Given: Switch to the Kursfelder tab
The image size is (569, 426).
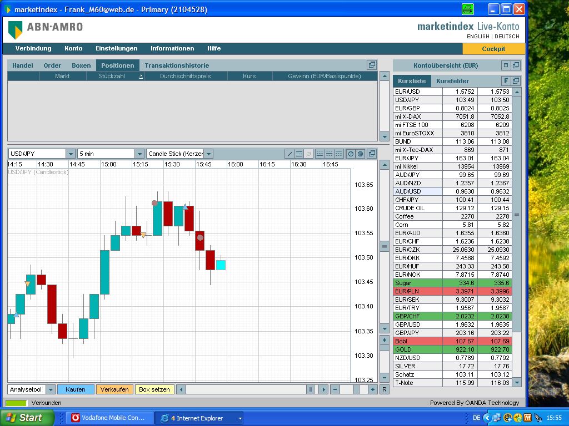Looking at the screenshot, I should click(x=452, y=81).
